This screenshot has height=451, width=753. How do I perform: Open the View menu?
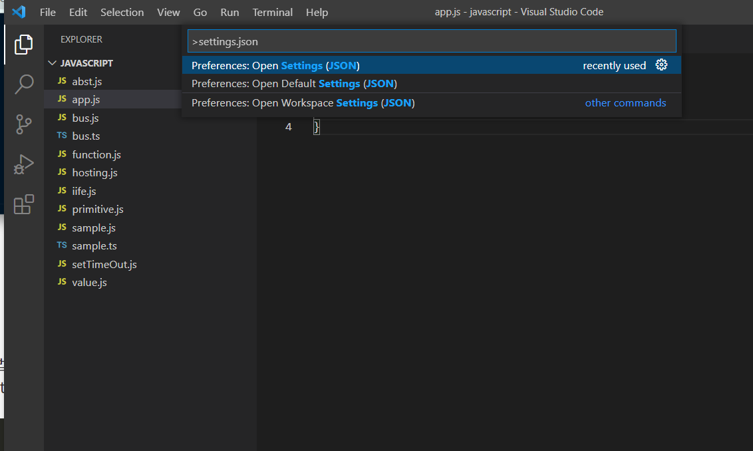(168, 13)
